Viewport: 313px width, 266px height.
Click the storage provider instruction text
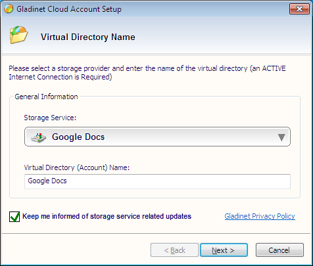[147, 73]
